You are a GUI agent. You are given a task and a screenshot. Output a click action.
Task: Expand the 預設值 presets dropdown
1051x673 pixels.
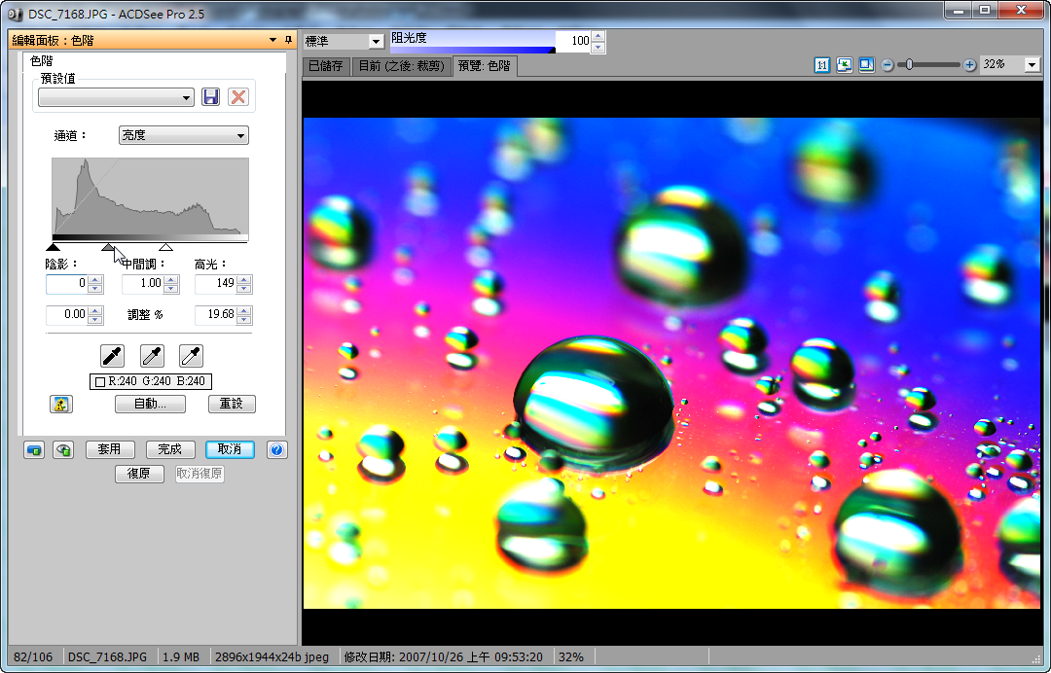click(116, 97)
